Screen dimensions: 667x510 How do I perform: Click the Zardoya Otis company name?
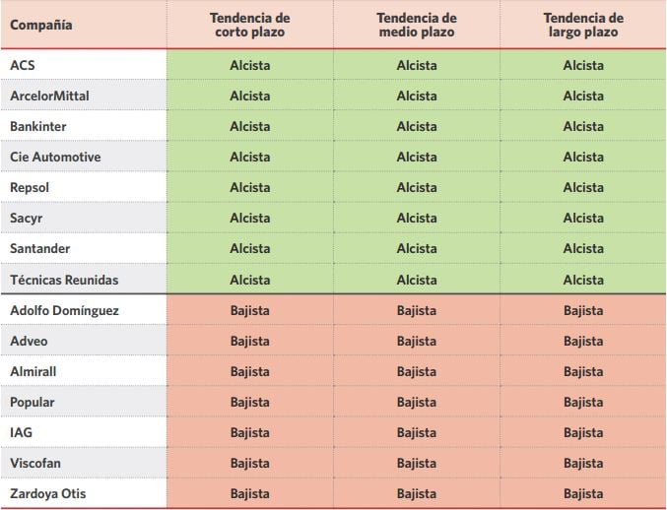tap(49, 493)
